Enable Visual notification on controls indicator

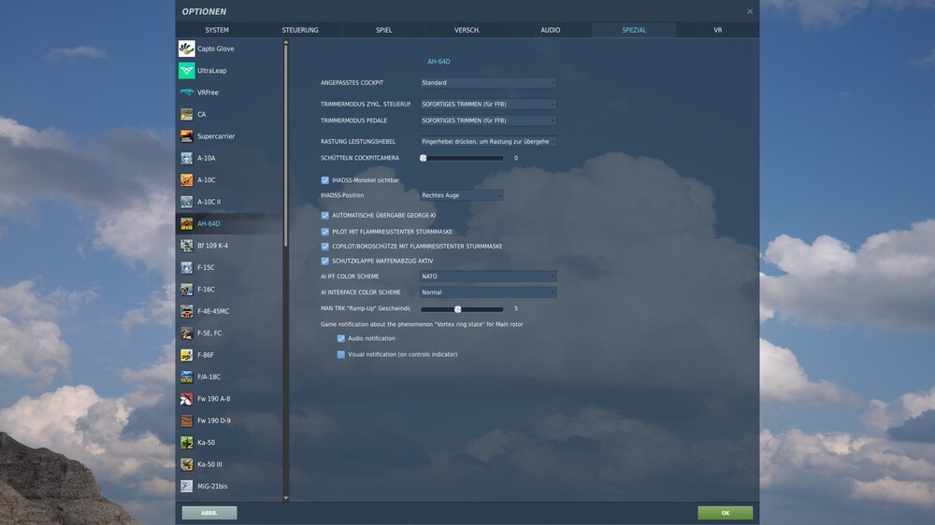pos(341,355)
